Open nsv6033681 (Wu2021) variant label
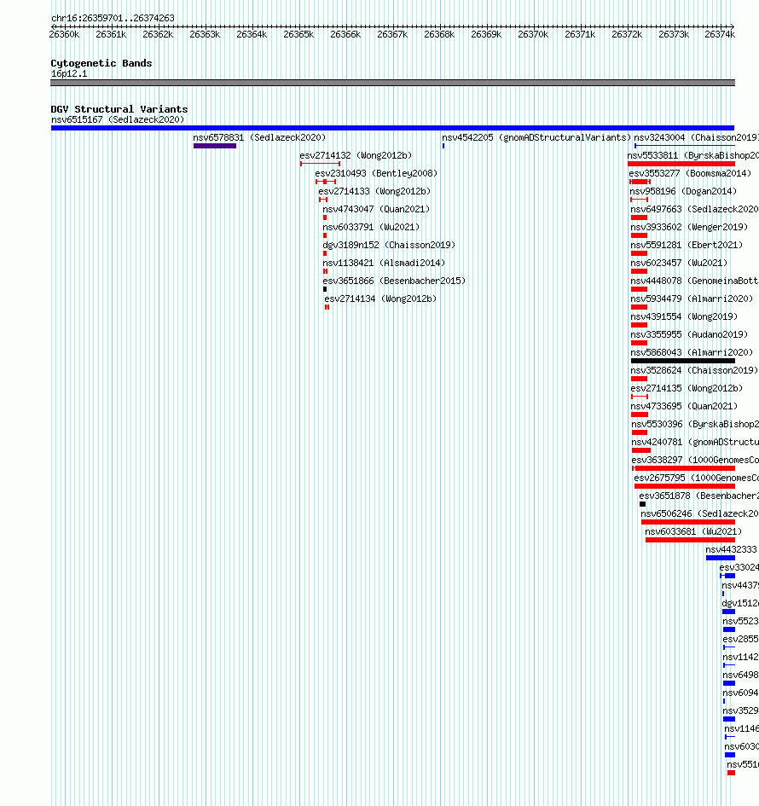 tap(693, 532)
